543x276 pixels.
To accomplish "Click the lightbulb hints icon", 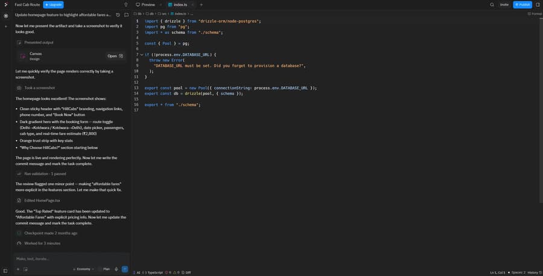I will (126, 4).
